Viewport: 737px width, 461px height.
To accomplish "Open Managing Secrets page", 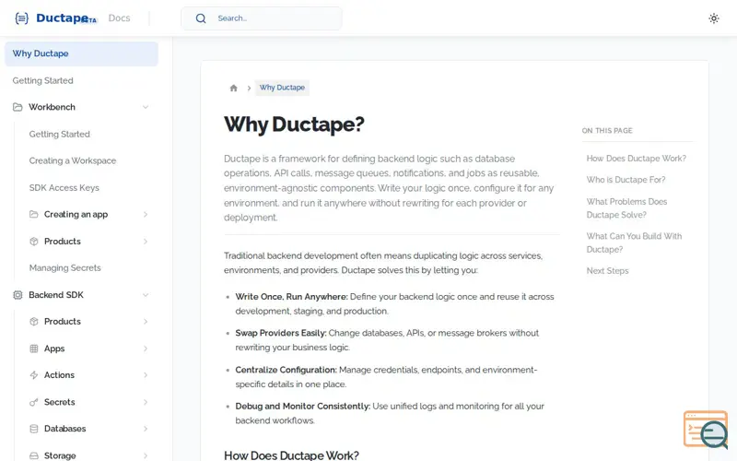I will point(64,268).
